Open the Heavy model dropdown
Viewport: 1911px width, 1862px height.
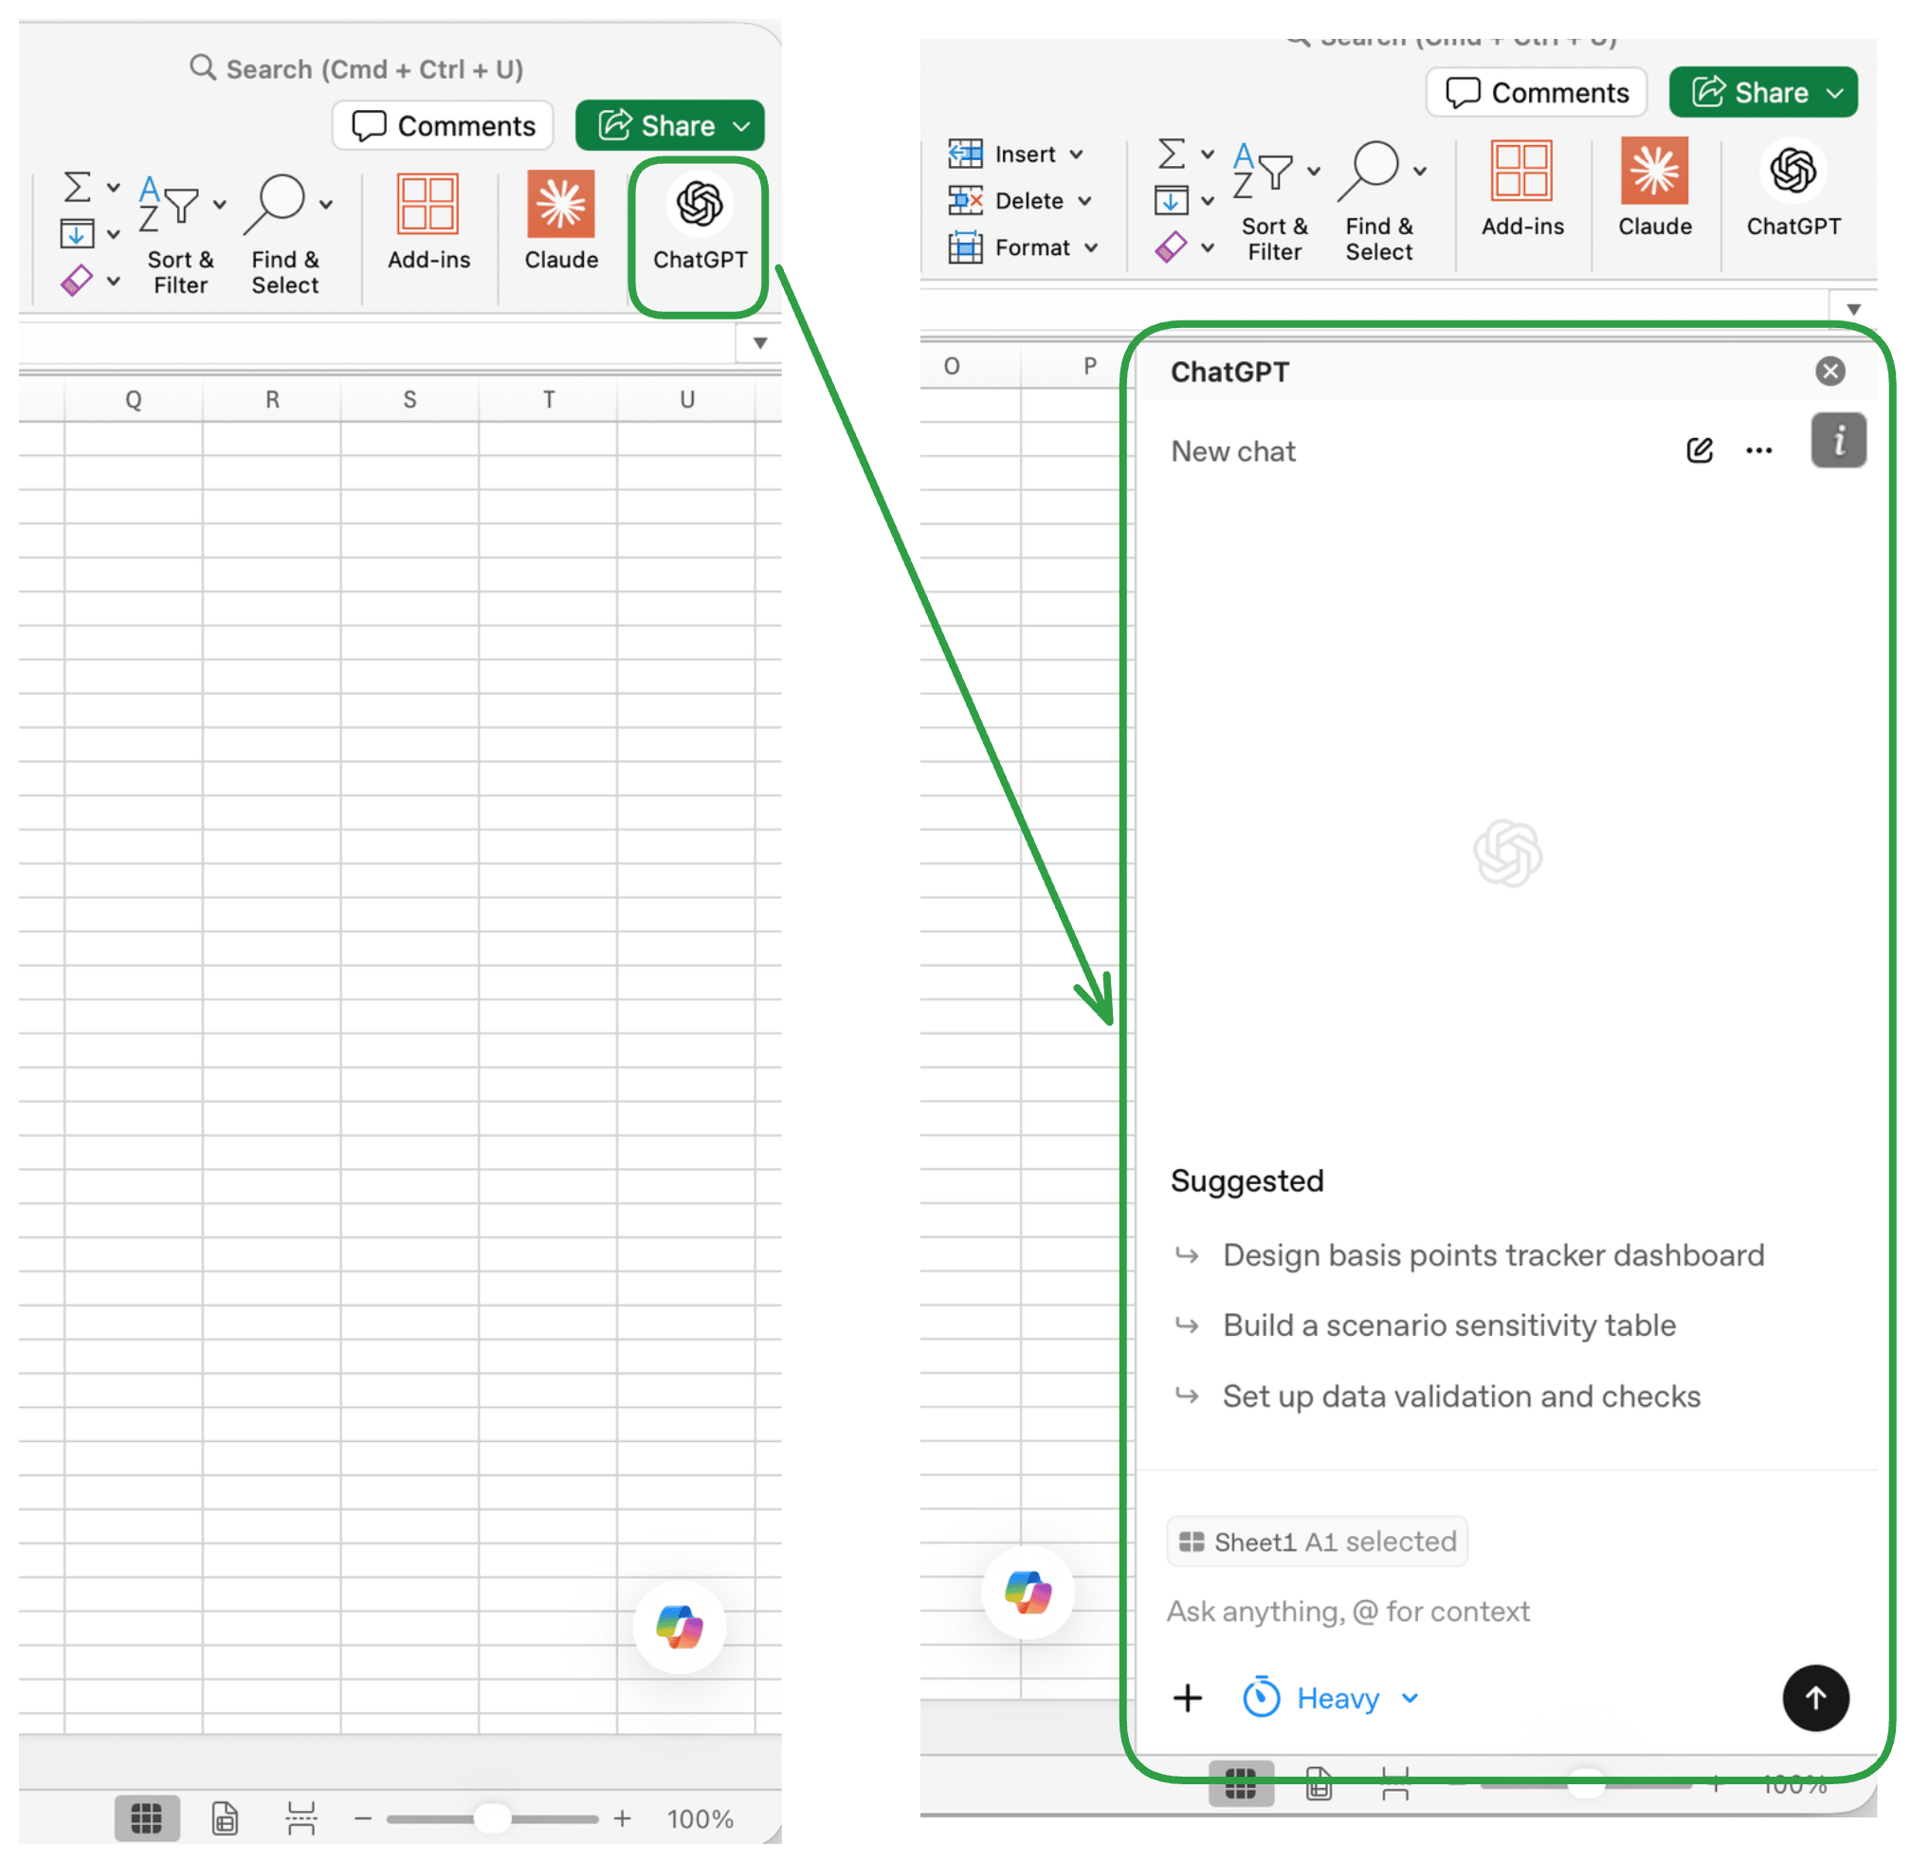(1330, 1698)
